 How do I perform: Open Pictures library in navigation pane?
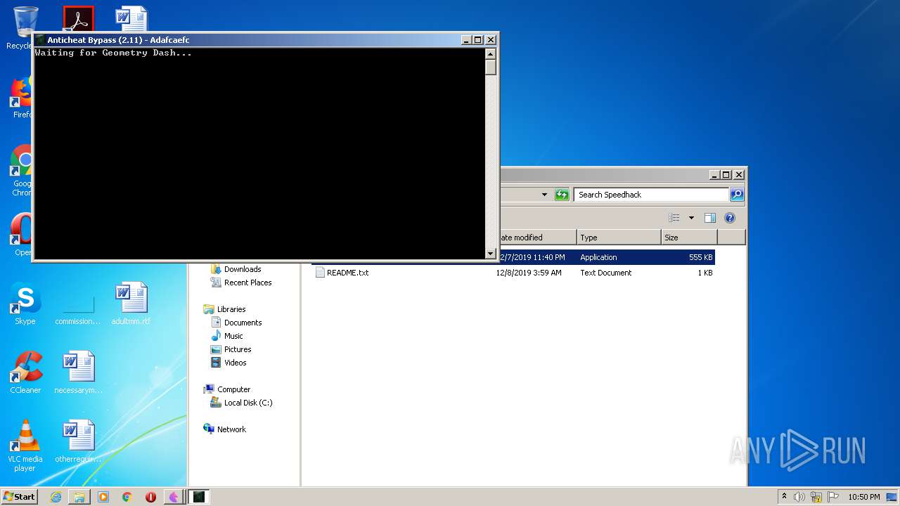click(238, 349)
